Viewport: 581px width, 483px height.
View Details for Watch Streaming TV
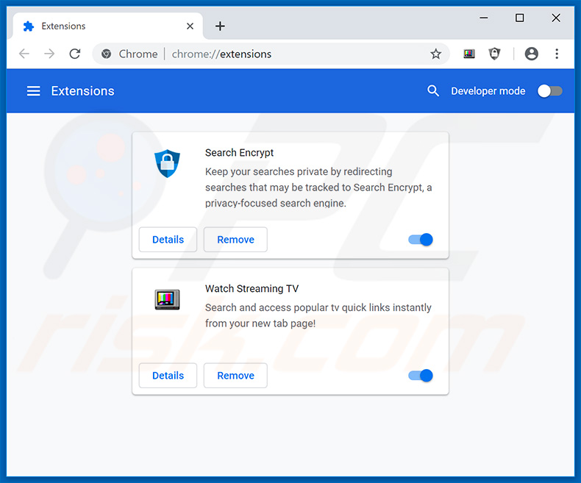click(168, 376)
